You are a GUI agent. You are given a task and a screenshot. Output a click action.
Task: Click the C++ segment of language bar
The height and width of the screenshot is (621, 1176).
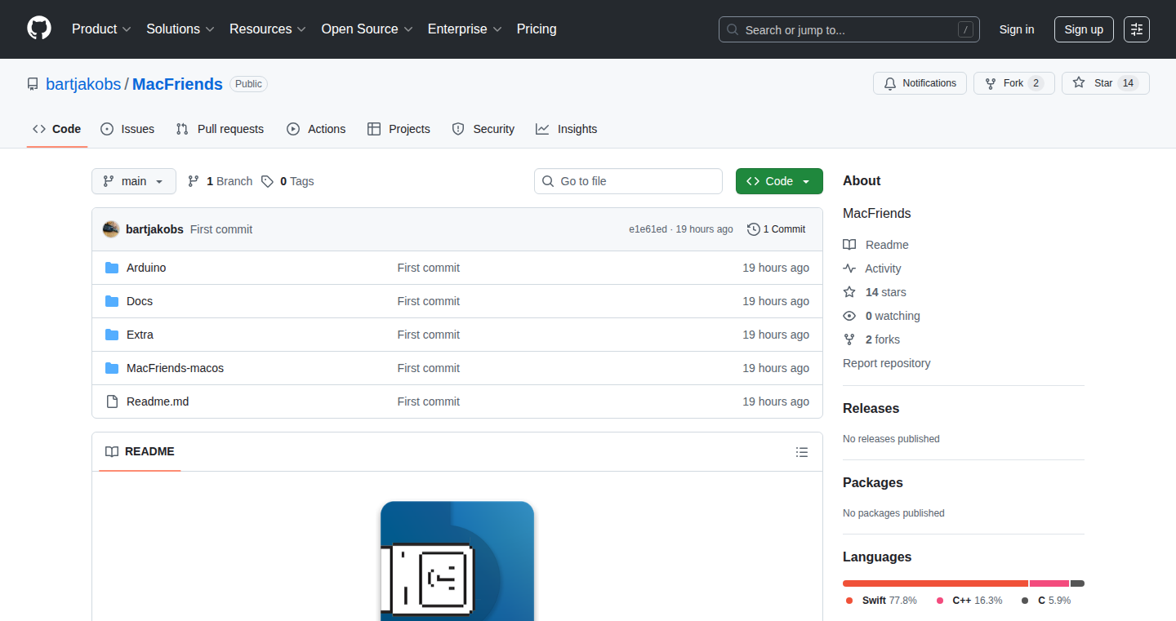[x=1049, y=583]
